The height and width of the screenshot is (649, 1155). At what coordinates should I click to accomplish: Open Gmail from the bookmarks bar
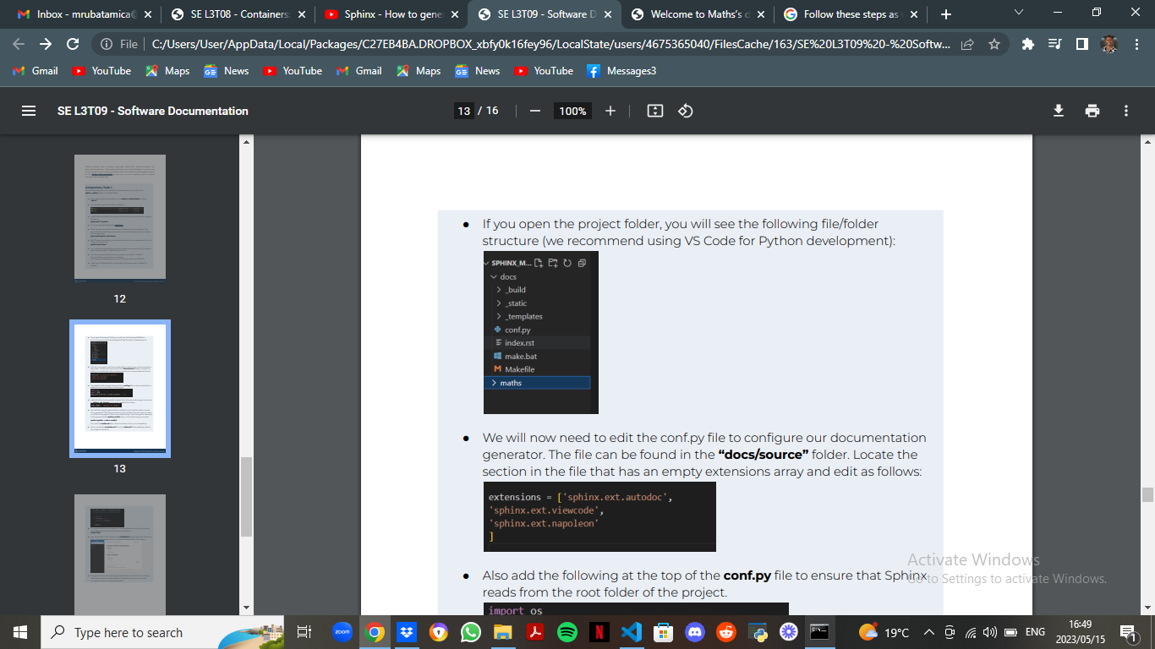35,71
